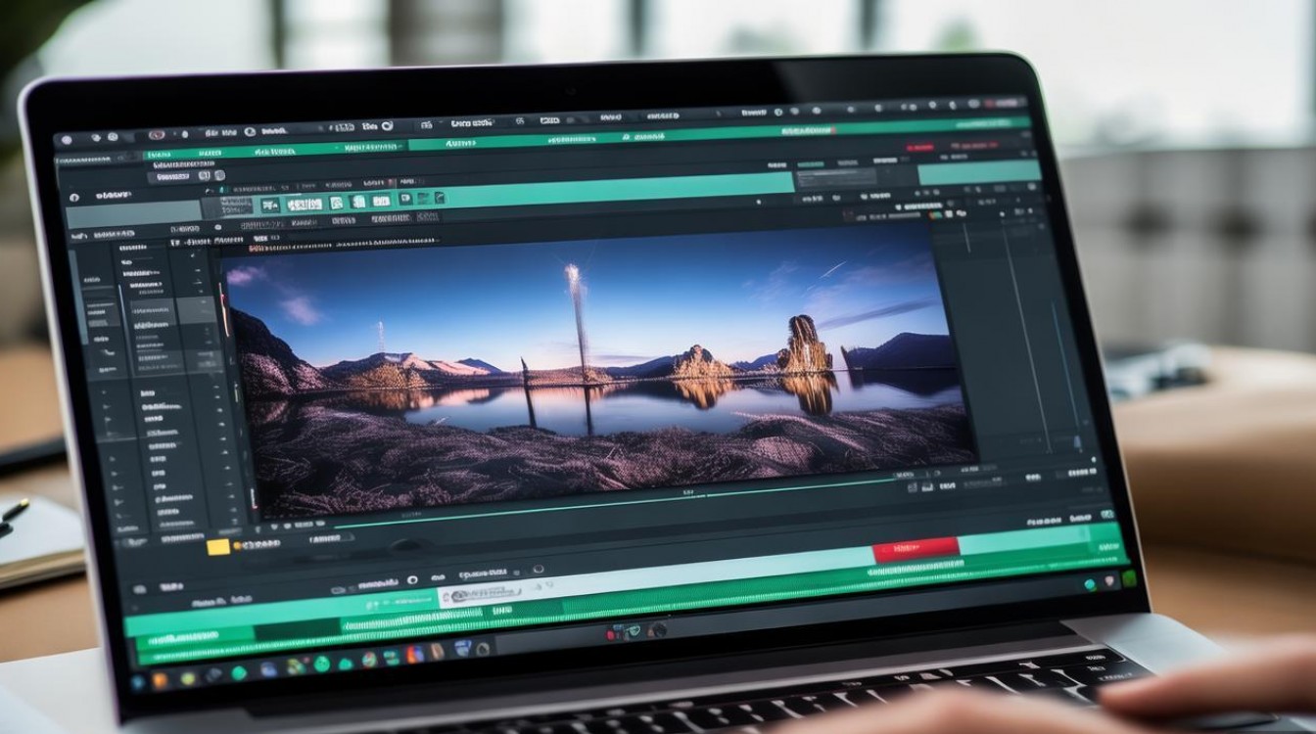Click the green square icon at the timeline's far right
1316x734 pixels.
pos(1128,578)
